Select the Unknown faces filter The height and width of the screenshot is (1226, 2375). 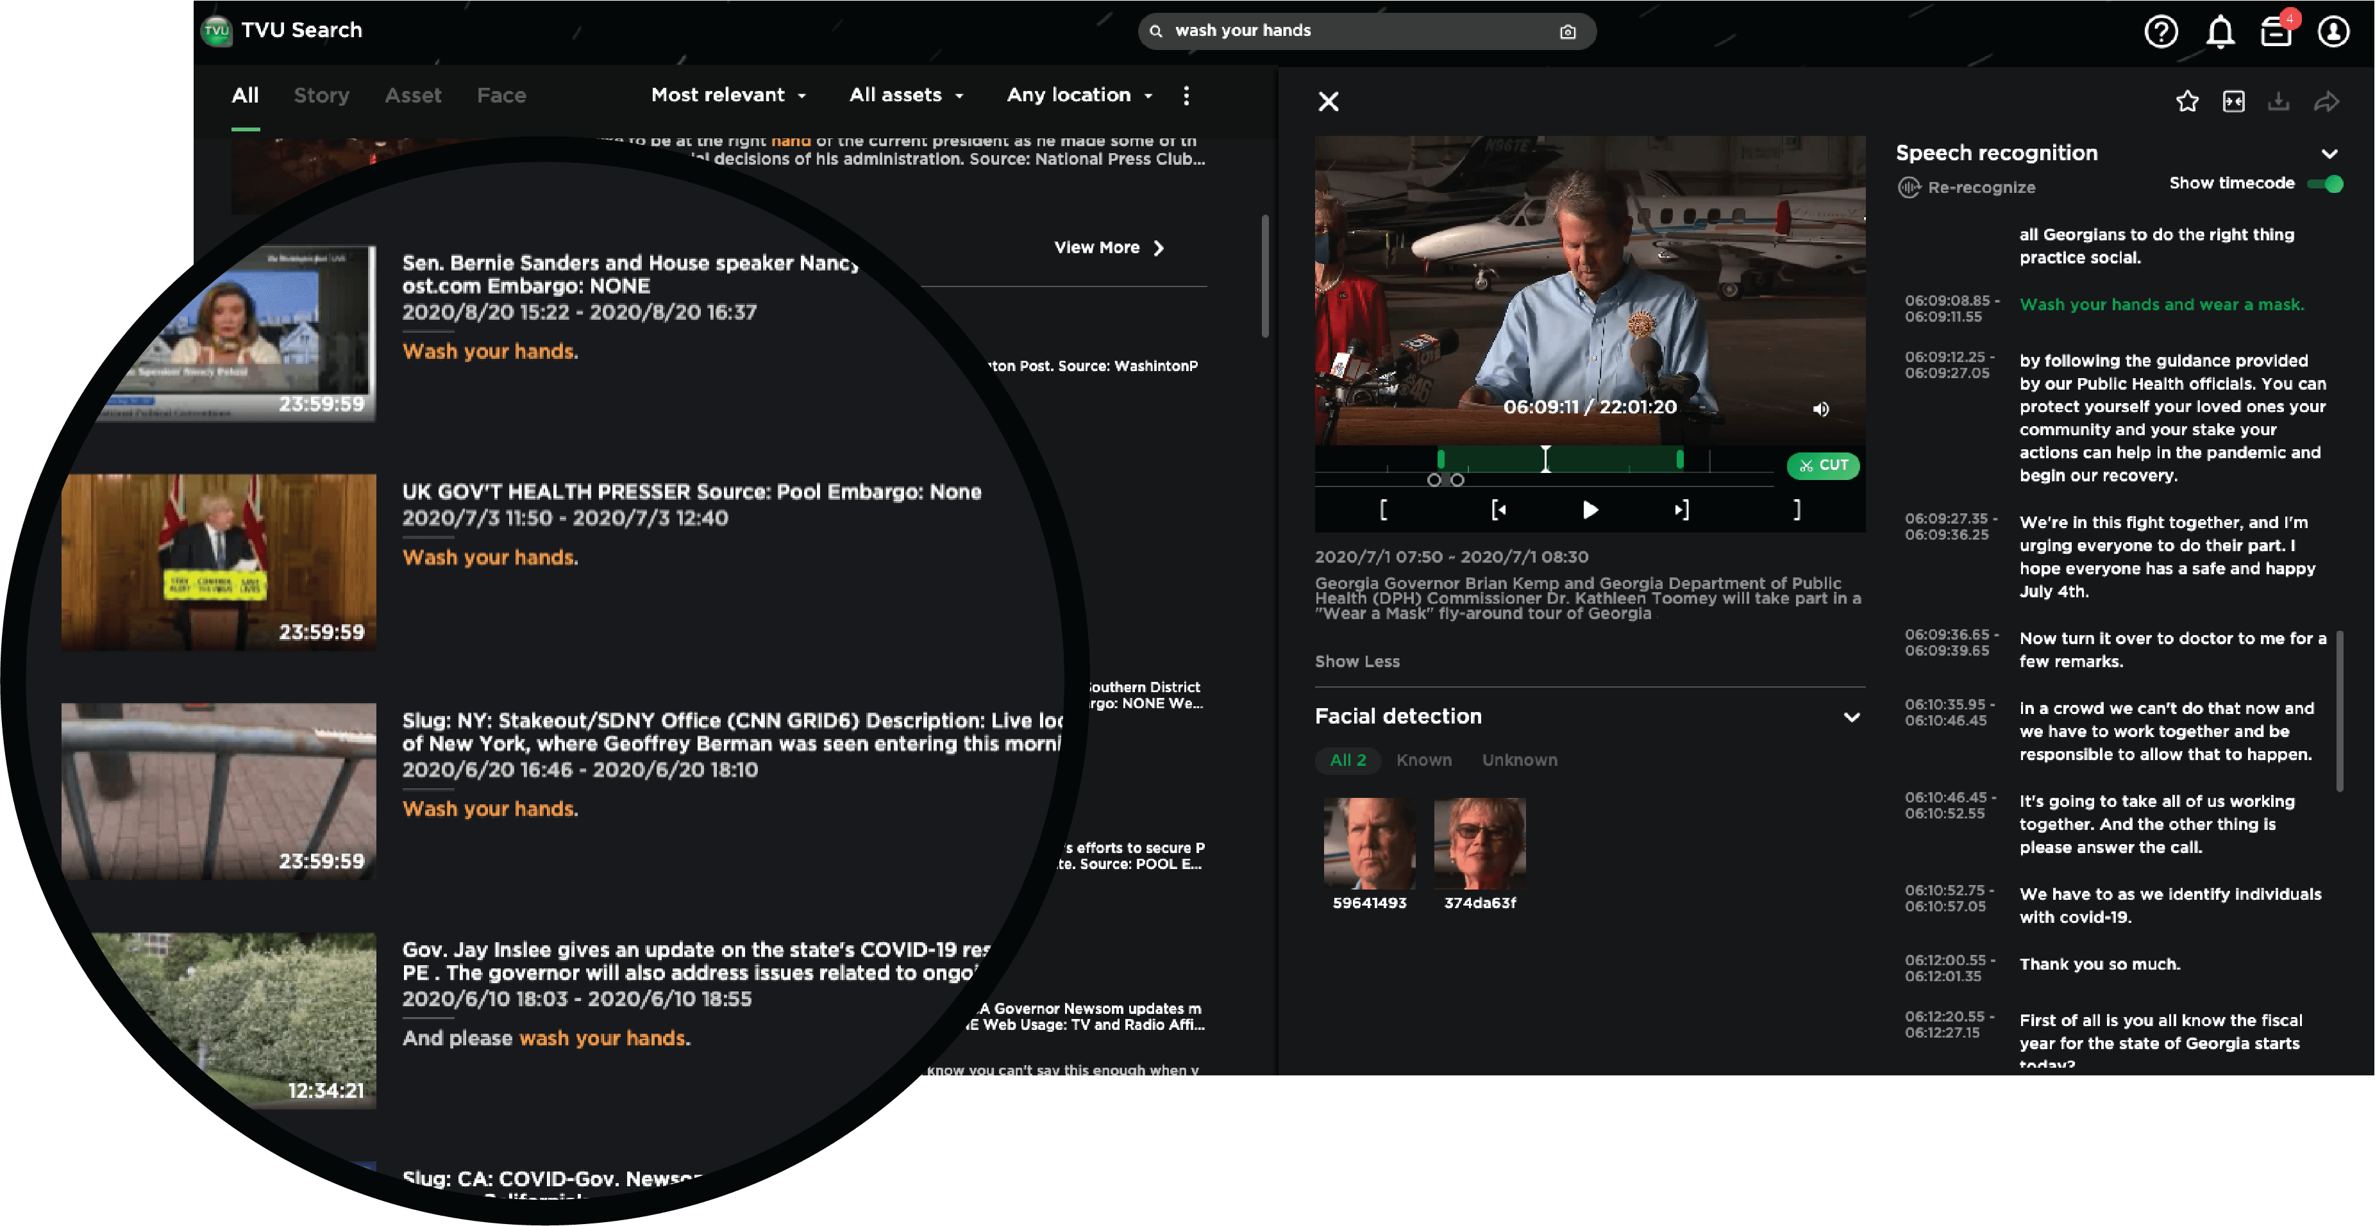pos(1520,759)
